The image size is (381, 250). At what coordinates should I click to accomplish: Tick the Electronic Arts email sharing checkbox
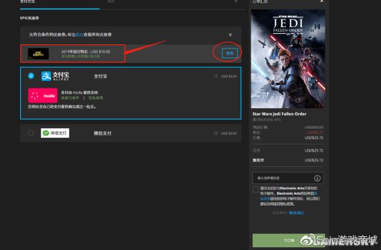[256, 190]
